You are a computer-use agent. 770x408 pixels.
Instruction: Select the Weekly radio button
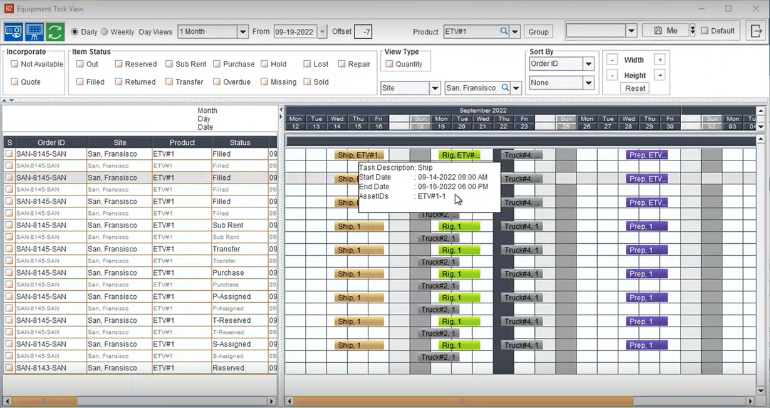tap(105, 32)
